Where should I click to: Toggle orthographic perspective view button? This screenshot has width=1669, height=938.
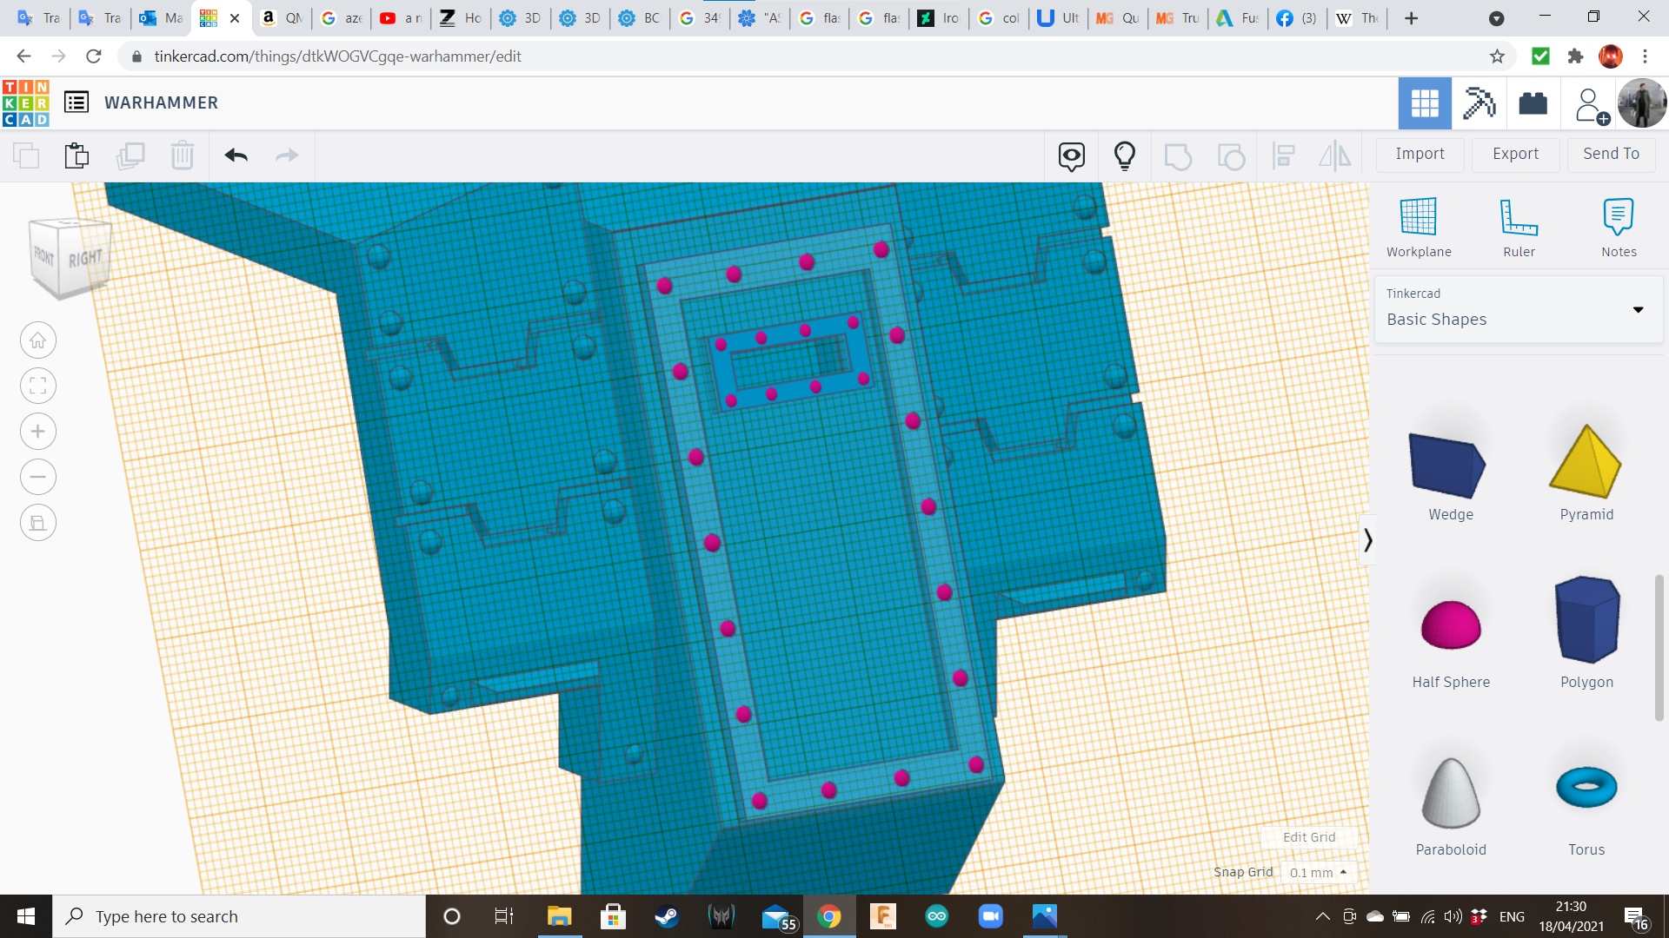click(38, 523)
